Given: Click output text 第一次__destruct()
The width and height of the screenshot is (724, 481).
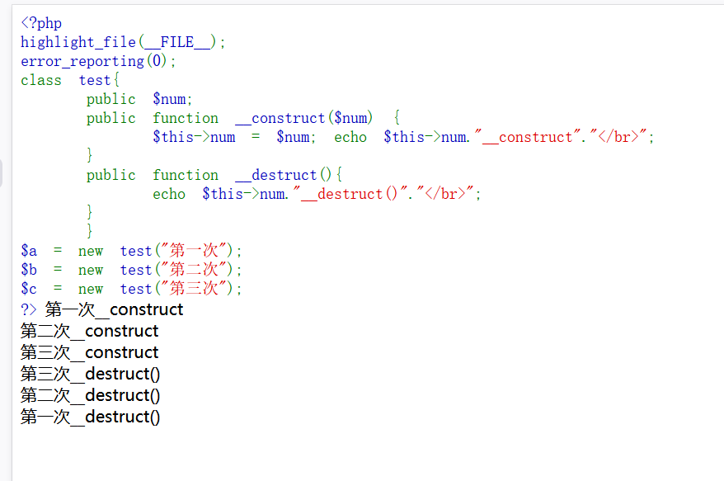Looking at the screenshot, I should click(x=91, y=417).
